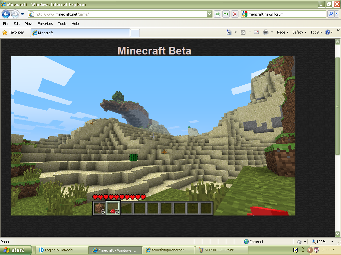
Task: Open the Help menu
Action: tap(75, 24)
